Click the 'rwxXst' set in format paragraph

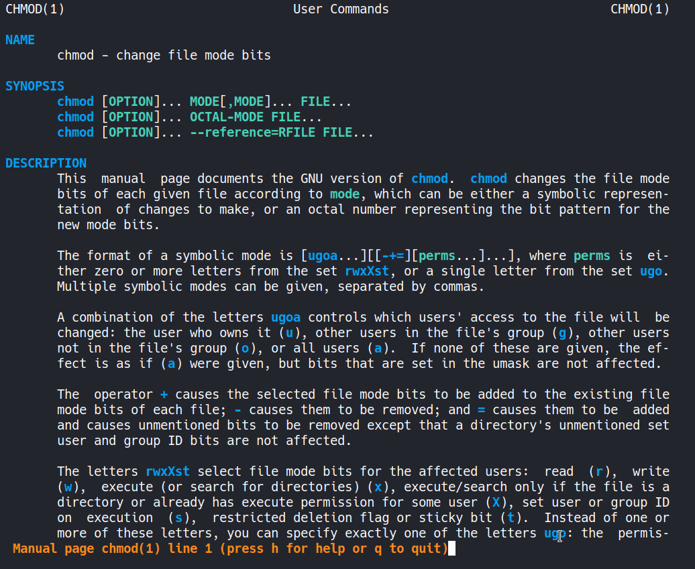pos(367,271)
